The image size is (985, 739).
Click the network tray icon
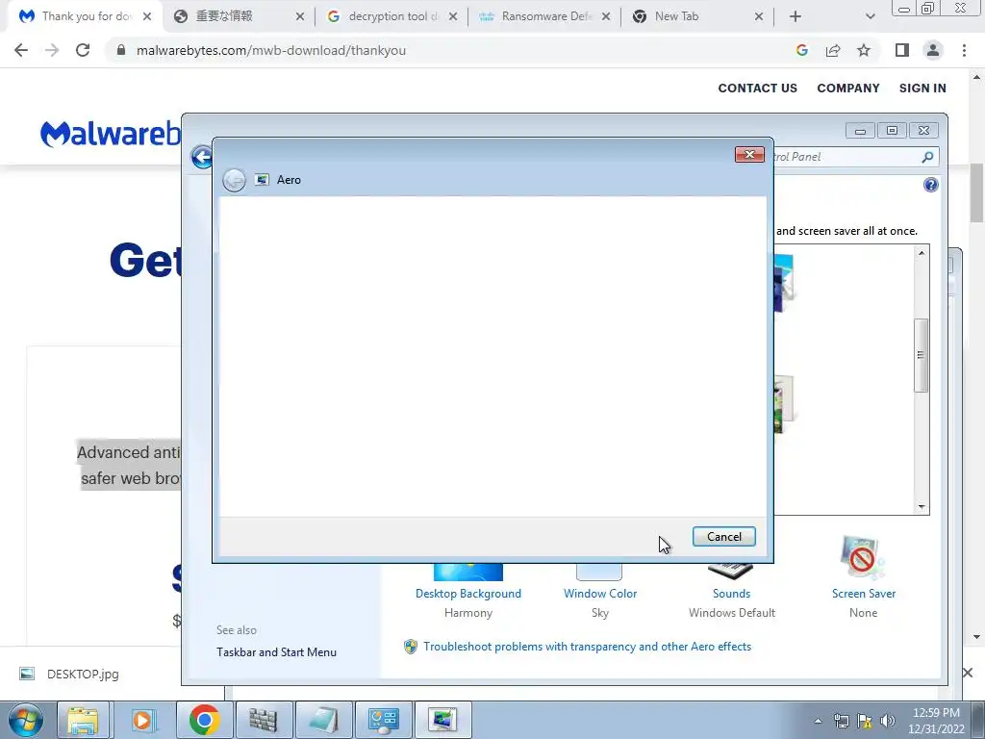pyautogui.click(x=841, y=721)
